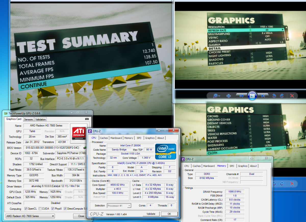Image resolution: width=306 pixels, height=222 pixels.
Task: Click the Multiplier value x 46.0
Action: [118, 189]
